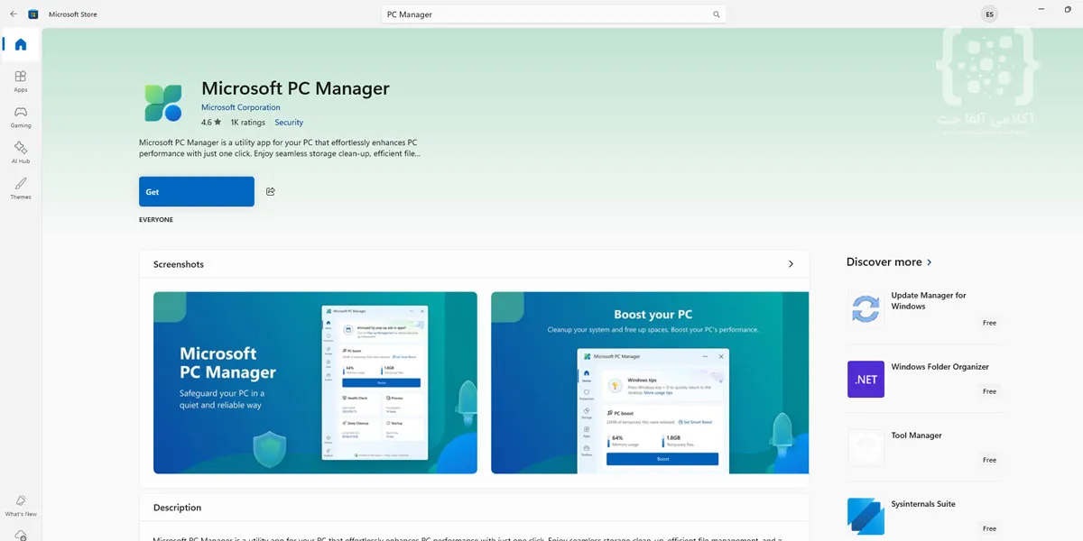Image resolution: width=1083 pixels, height=541 pixels.
Task: Open the first Microsoft PC Manager screenshot
Action: pyautogui.click(x=315, y=382)
